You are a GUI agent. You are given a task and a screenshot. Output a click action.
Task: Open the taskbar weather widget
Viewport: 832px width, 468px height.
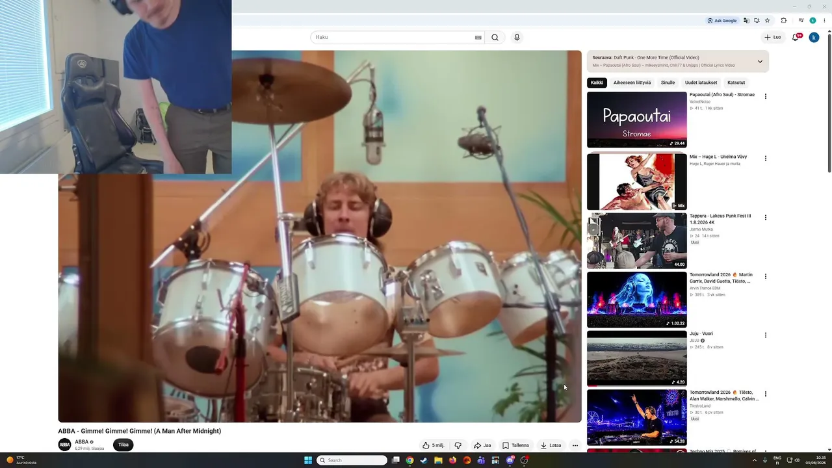tap(21, 460)
